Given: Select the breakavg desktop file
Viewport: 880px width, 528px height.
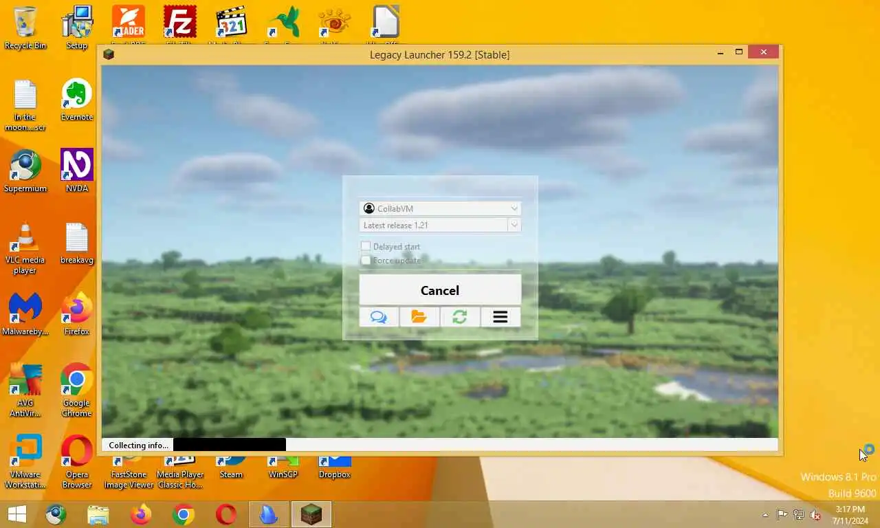Looking at the screenshot, I should [77, 243].
